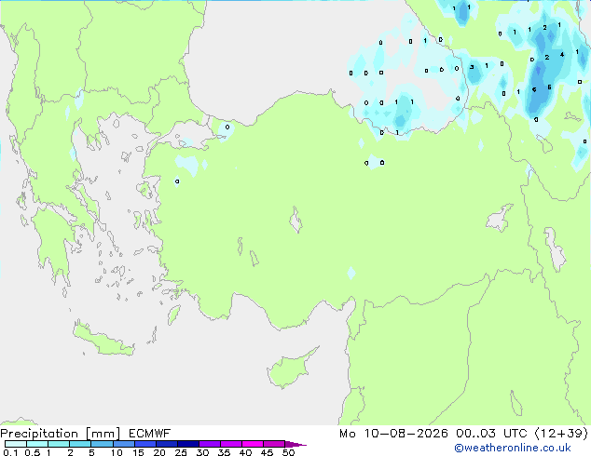The image size is (591, 456).
Task: Click the island of Cyprus on map
Action: (x=290, y=369)
